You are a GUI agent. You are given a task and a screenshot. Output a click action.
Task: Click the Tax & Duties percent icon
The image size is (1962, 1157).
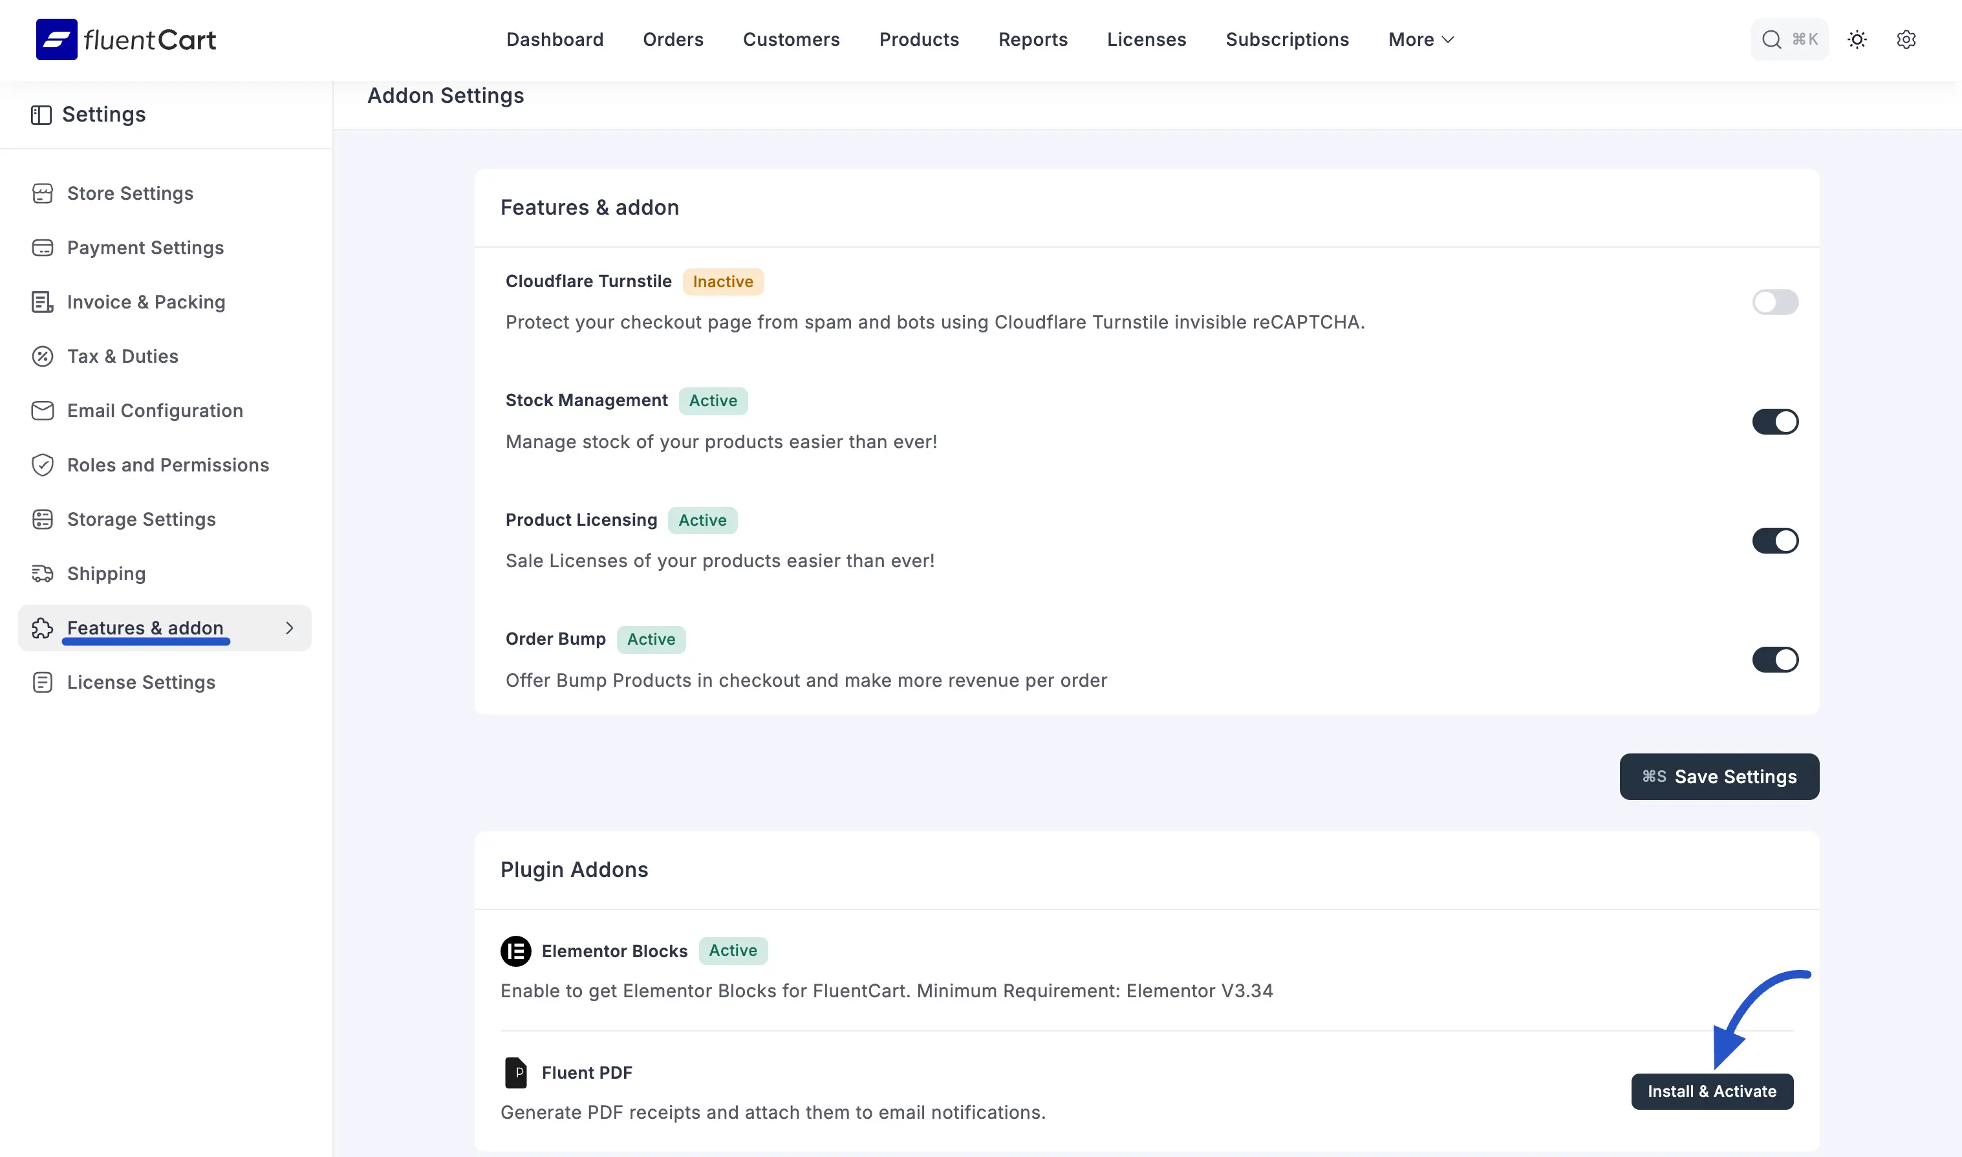pos(42,356)
